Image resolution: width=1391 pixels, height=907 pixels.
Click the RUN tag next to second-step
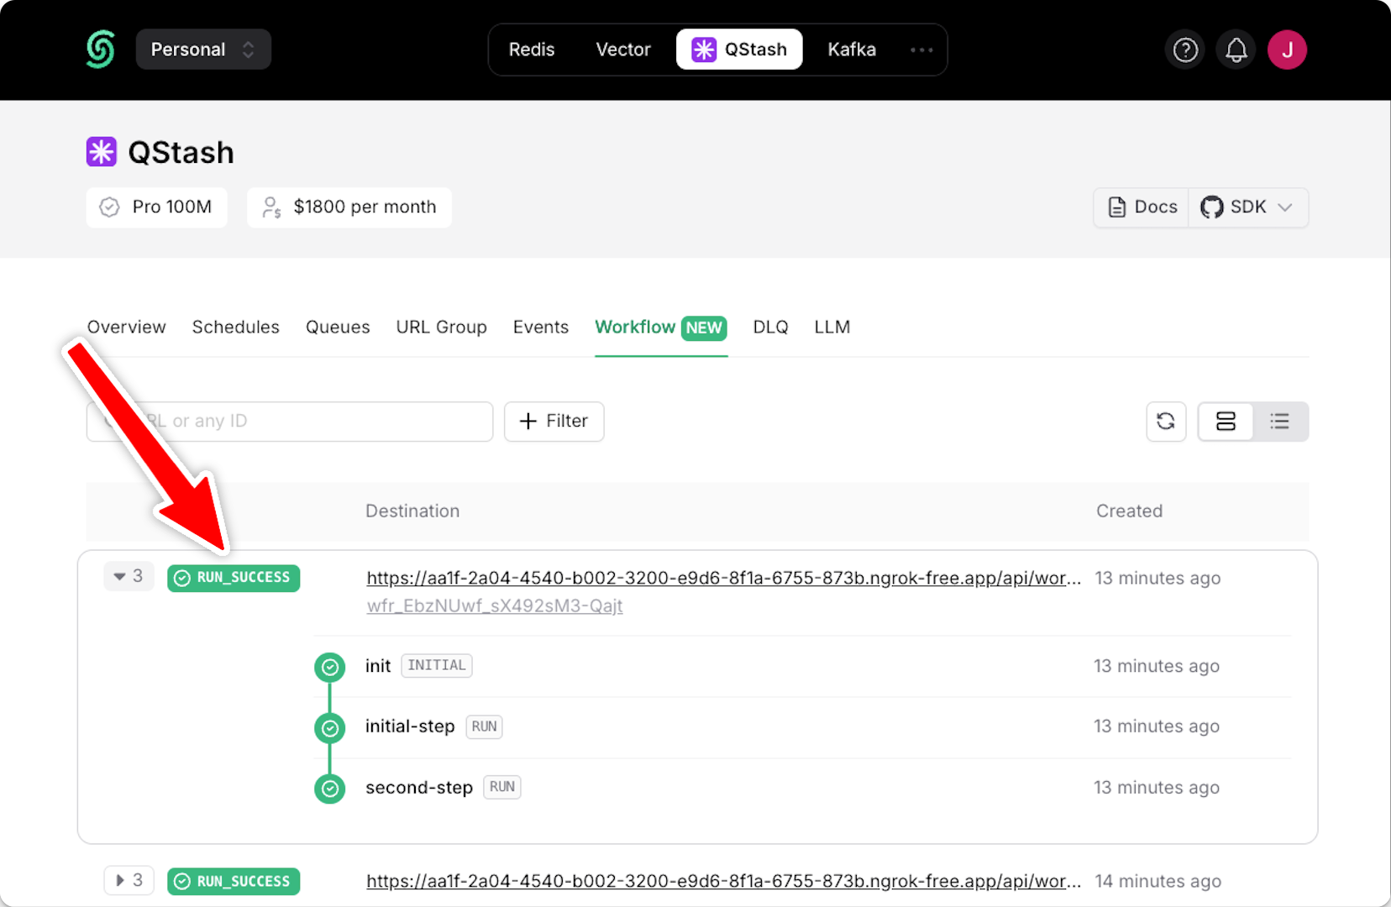(x=502, y=787)
